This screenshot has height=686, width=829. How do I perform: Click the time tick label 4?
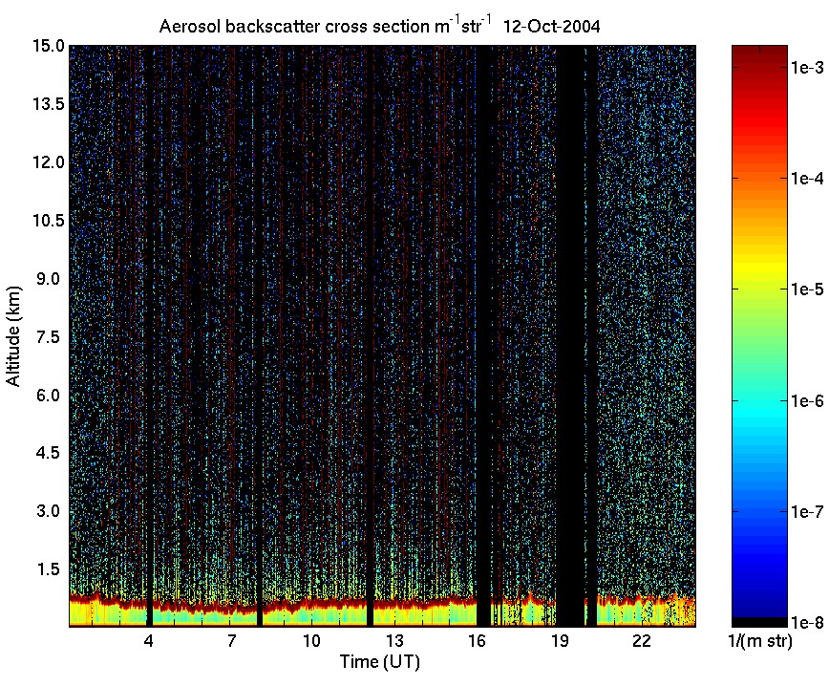[149, 641]
